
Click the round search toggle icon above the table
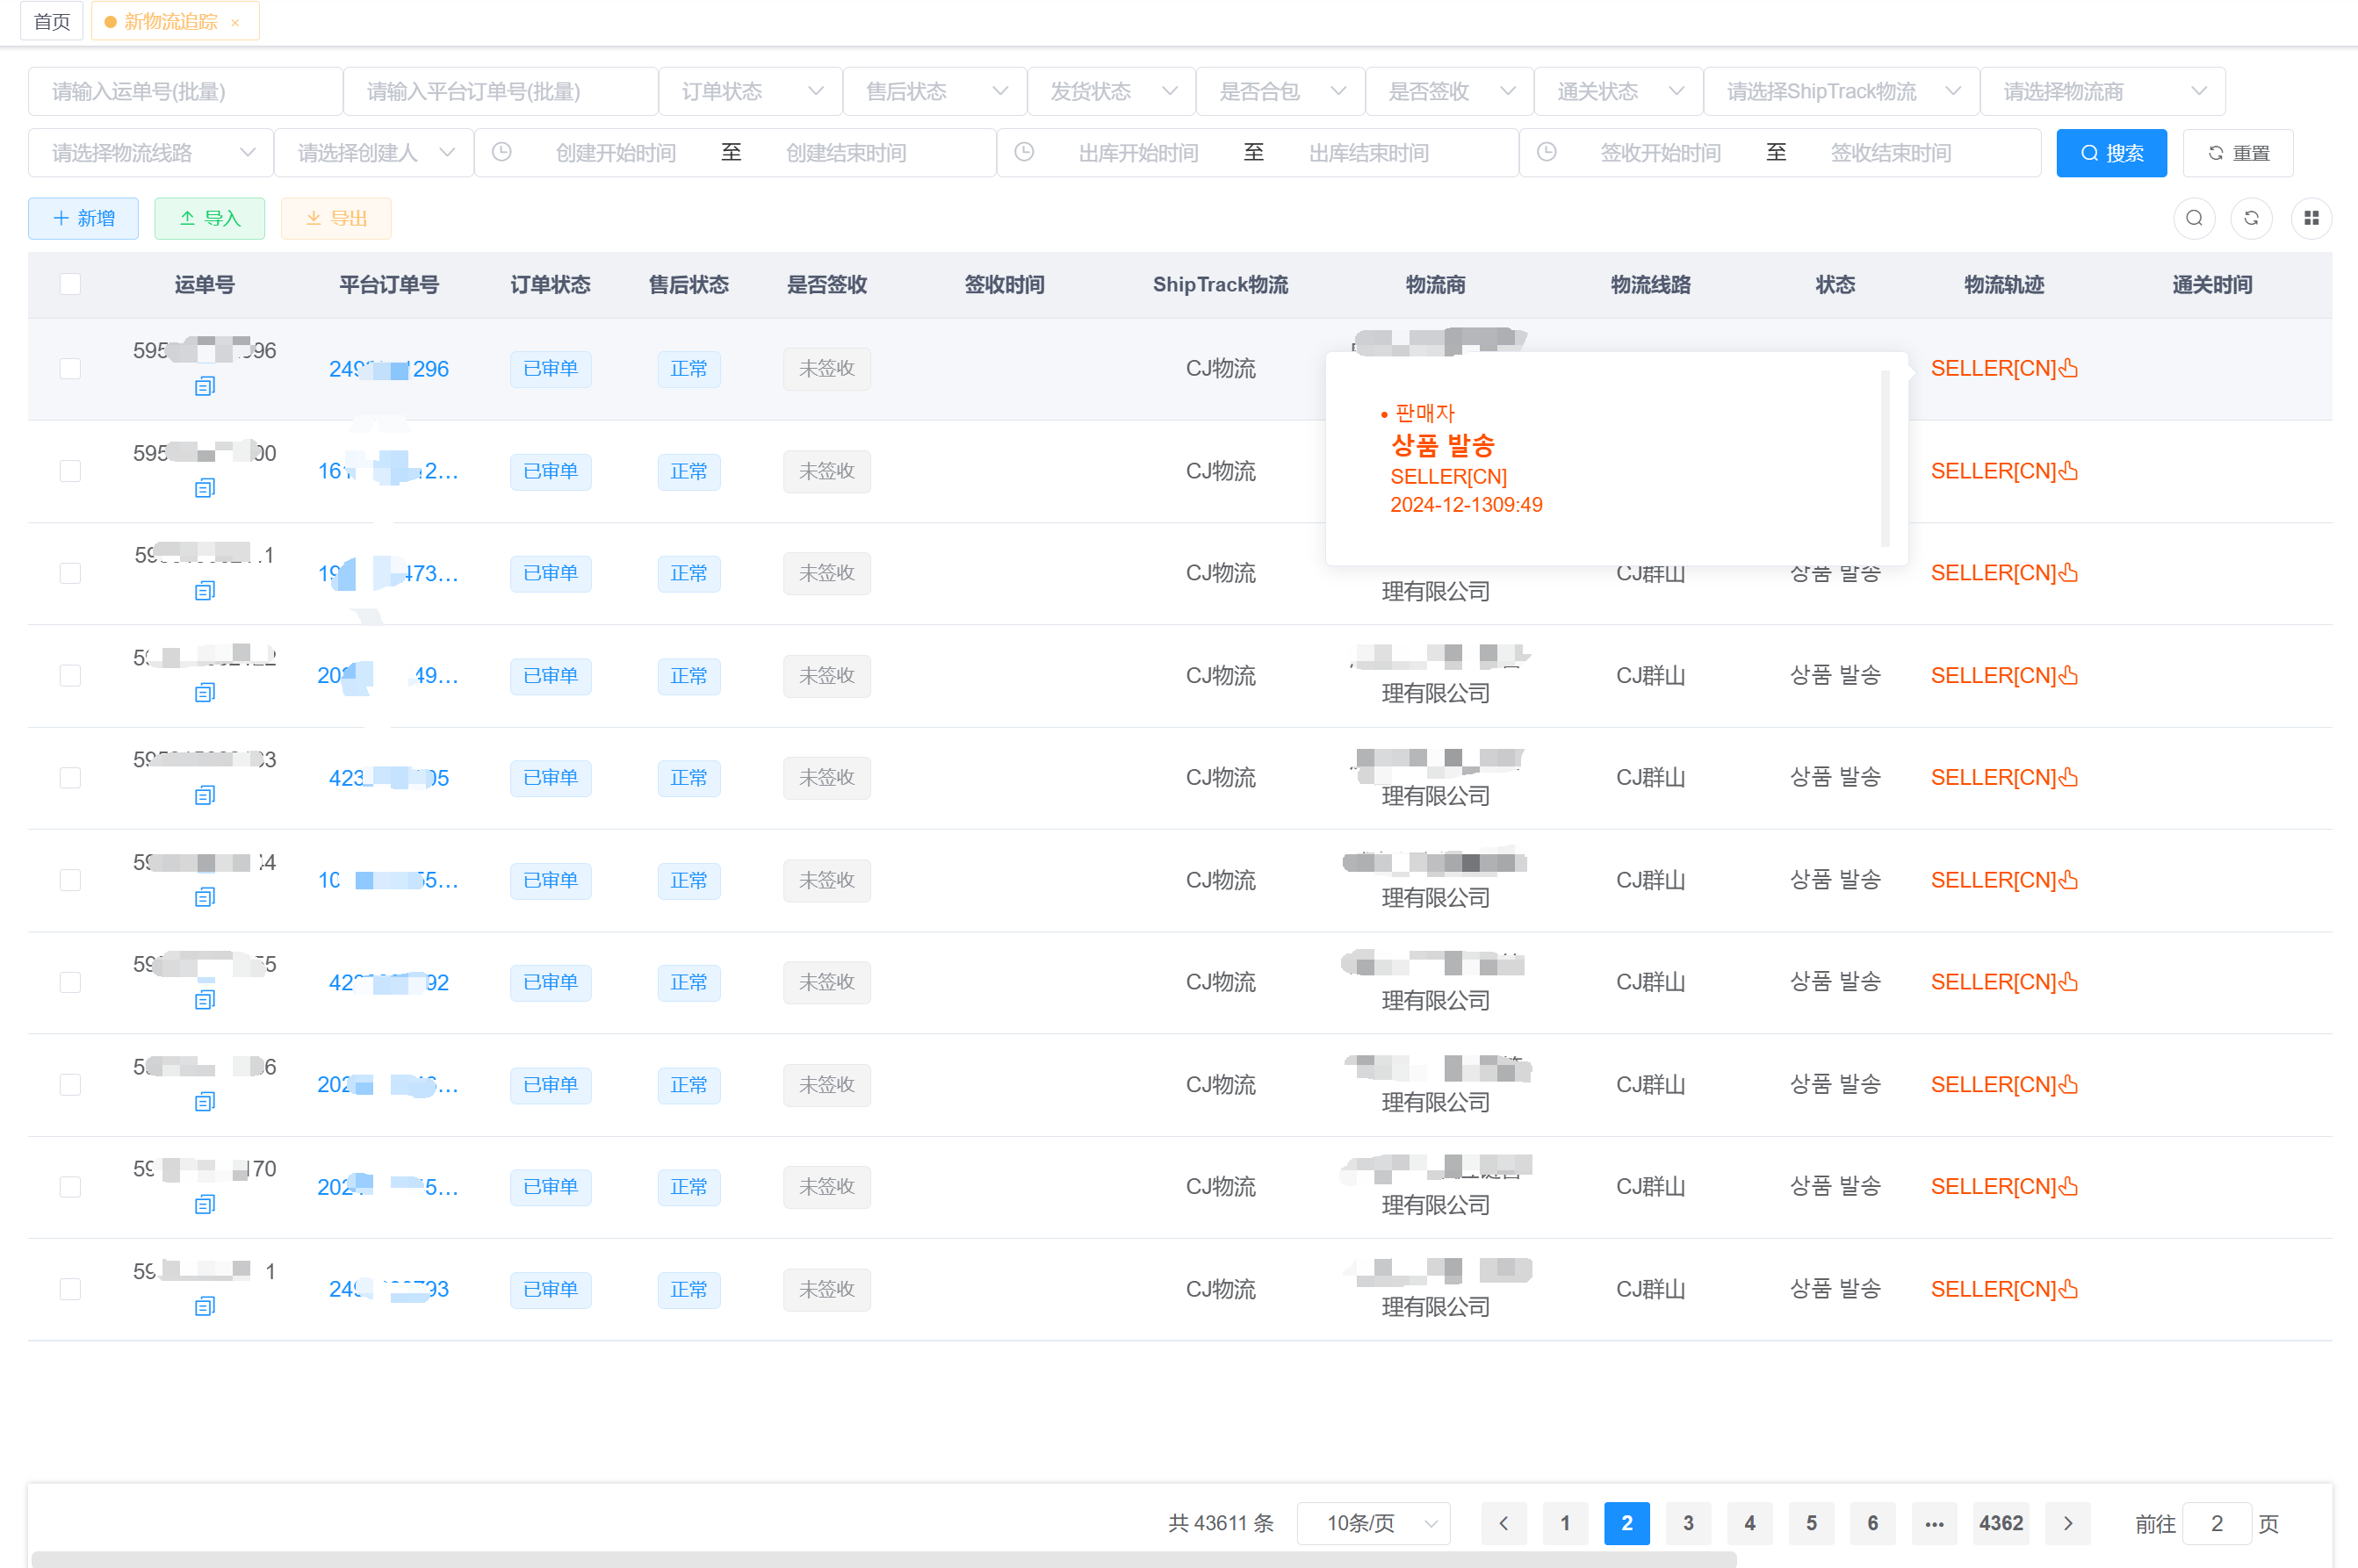2194,218
